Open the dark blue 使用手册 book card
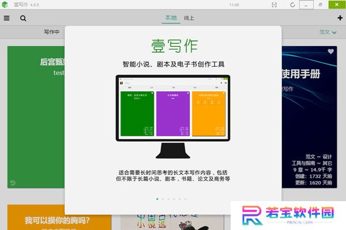This screenshot has width=346, height=230. (x=309, y=117)
